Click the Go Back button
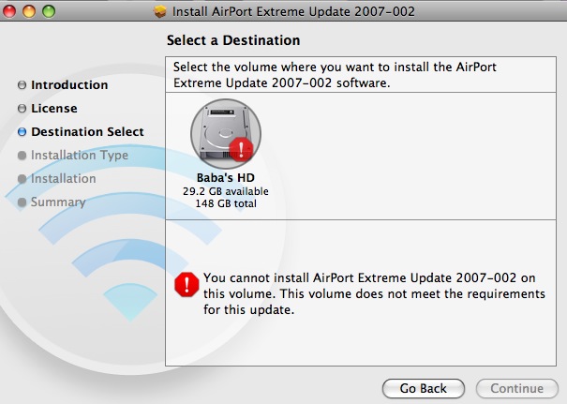 tap(423, 388)
